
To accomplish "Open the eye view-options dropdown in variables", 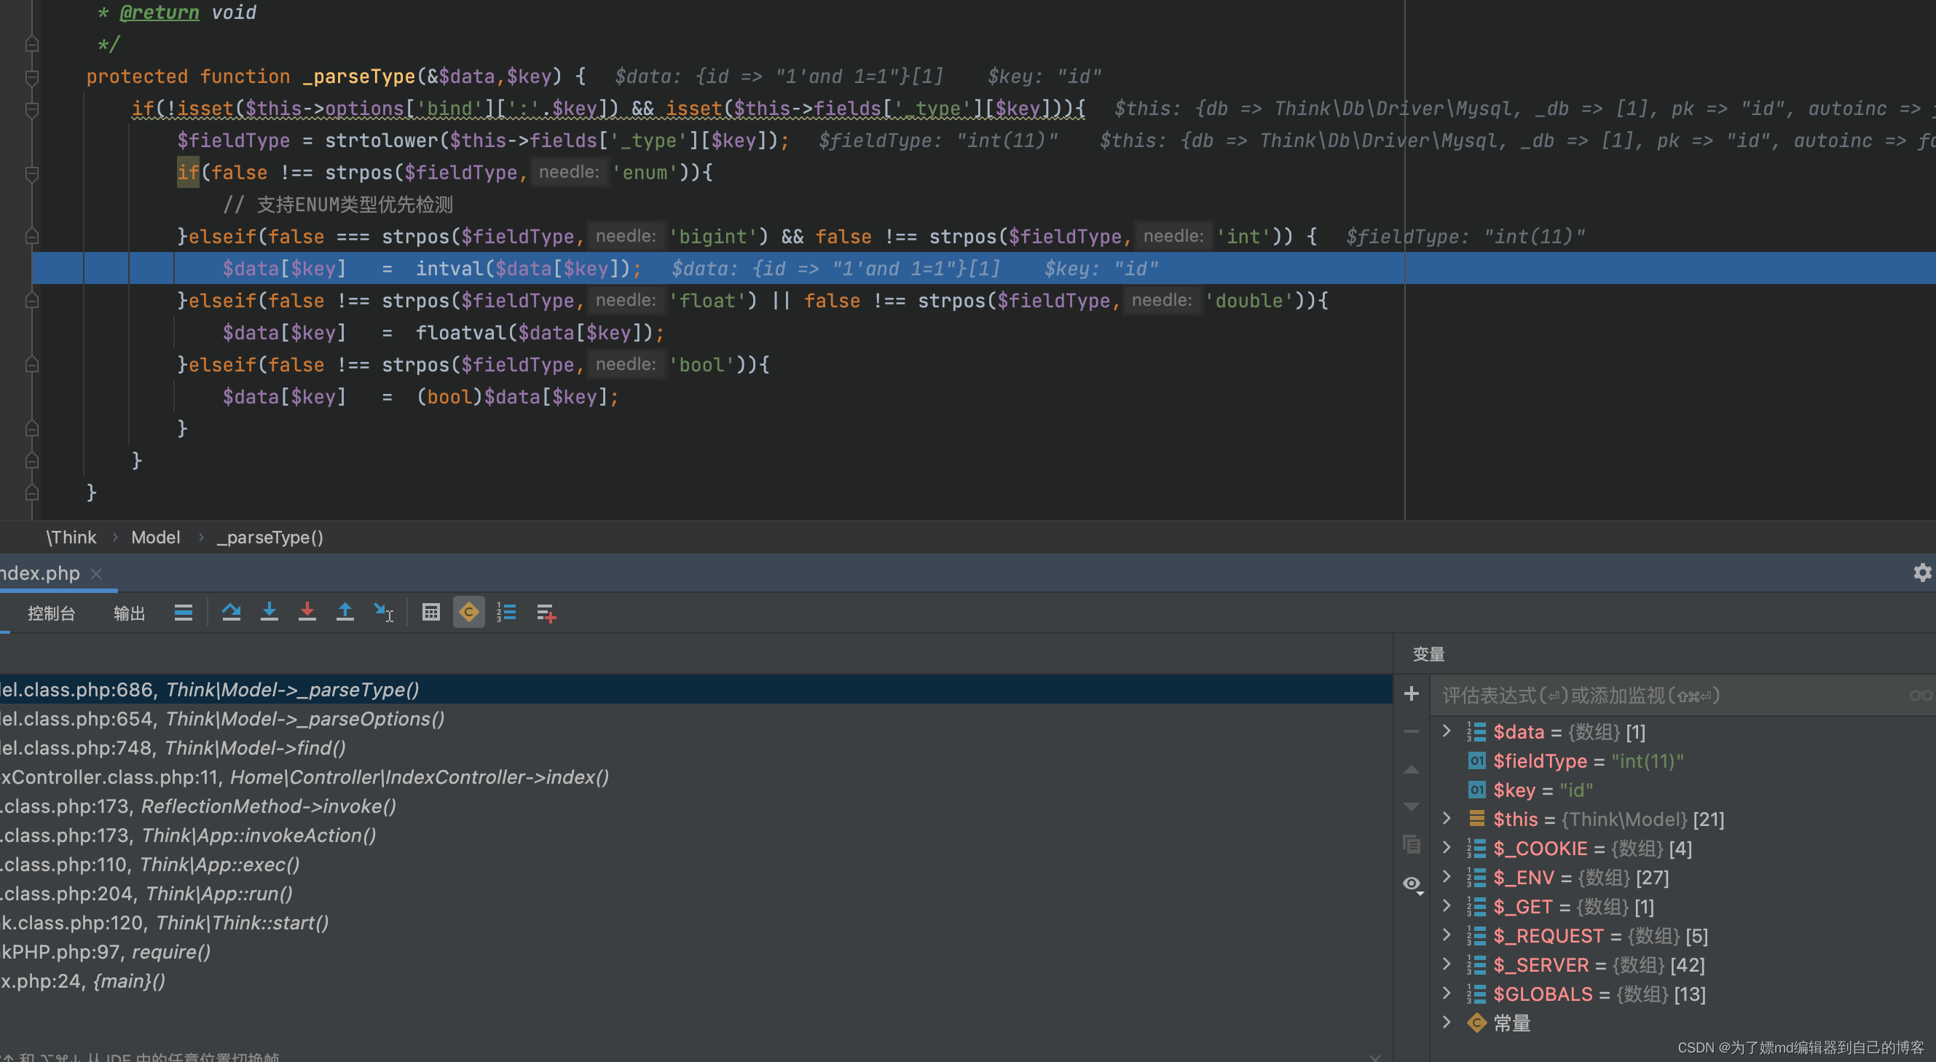I will [x=1413, y=884].
